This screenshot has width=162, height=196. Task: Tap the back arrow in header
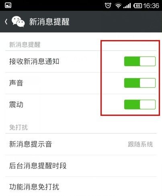pos(6,22)
